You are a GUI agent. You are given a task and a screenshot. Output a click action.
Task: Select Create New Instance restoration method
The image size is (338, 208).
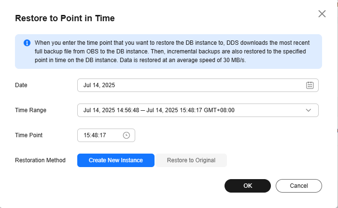click(x=116, y=160)
